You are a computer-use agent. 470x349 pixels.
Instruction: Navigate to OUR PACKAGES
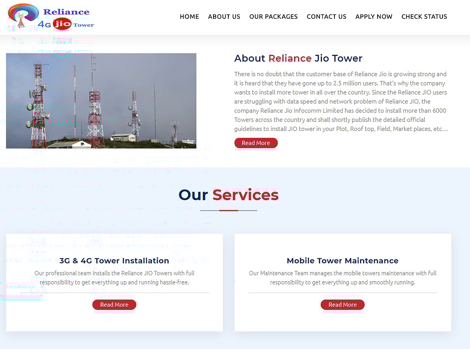pyautogui.click(x=273, y=16)
